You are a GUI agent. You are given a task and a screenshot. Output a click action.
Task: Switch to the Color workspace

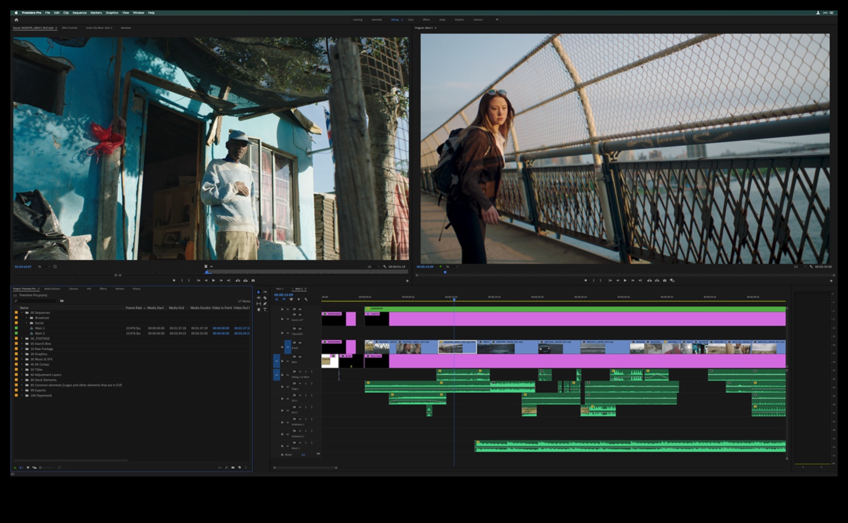click(x=411, y=20)
